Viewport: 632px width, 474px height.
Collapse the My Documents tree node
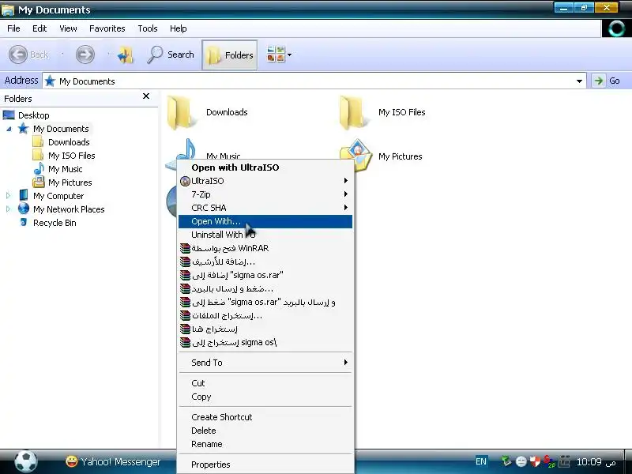(x=9, y=129)
